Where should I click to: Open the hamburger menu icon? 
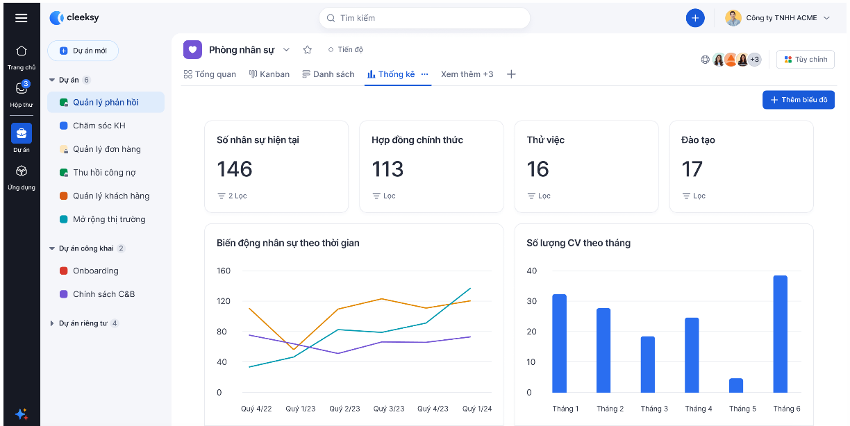click(x=22, y=18)
